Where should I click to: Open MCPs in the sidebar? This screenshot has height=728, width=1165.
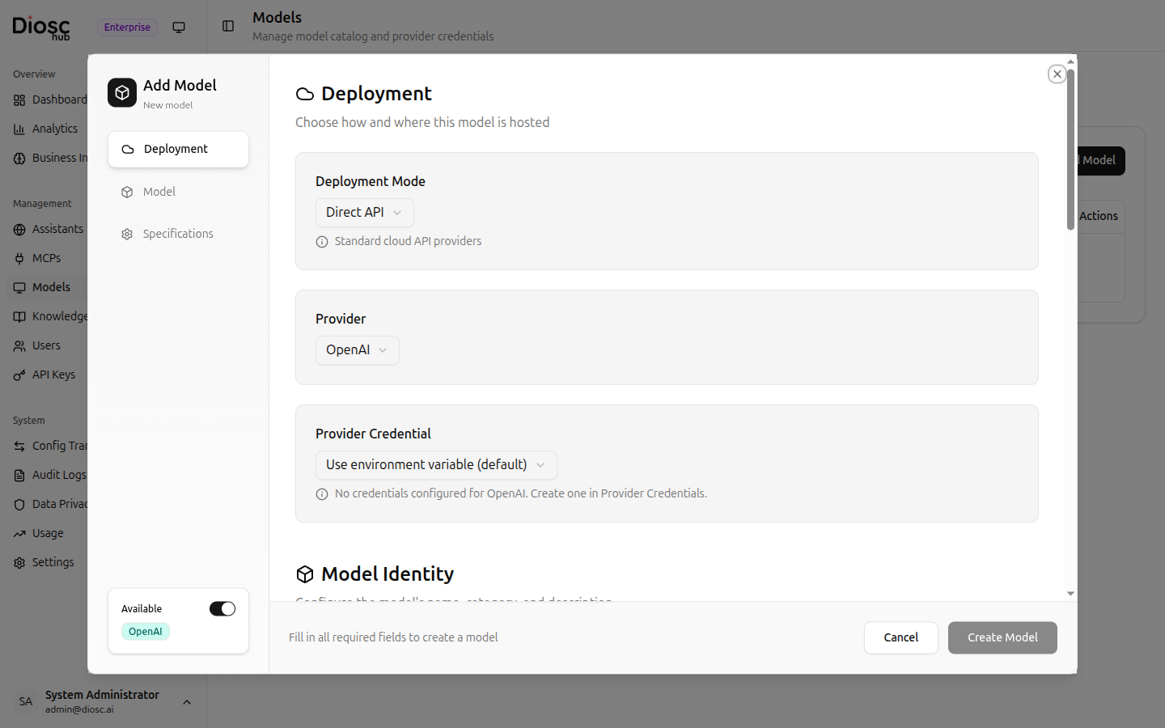[47, 259]
